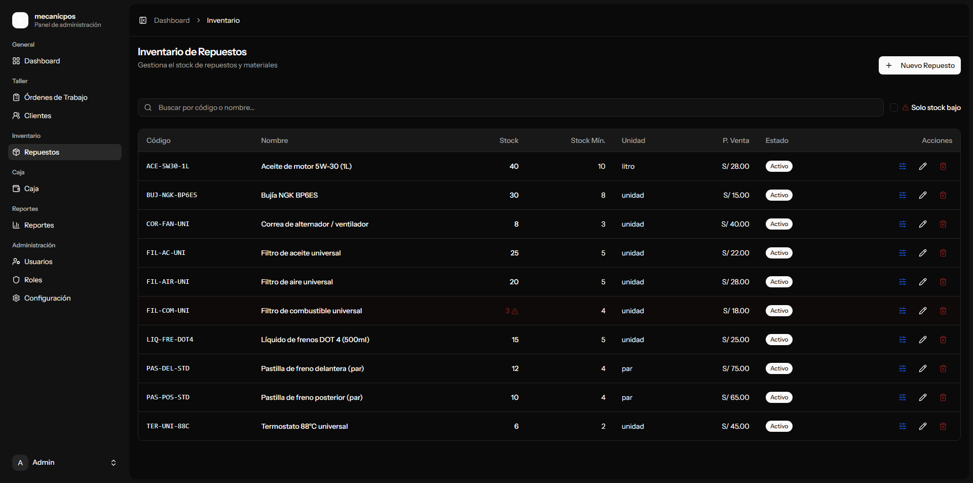Image resolution: width=973 pixels, height=483 pixels.
Task: Edit the Filtro de aceite universal row
Action: pyautogui.click(x=923, y=253)
